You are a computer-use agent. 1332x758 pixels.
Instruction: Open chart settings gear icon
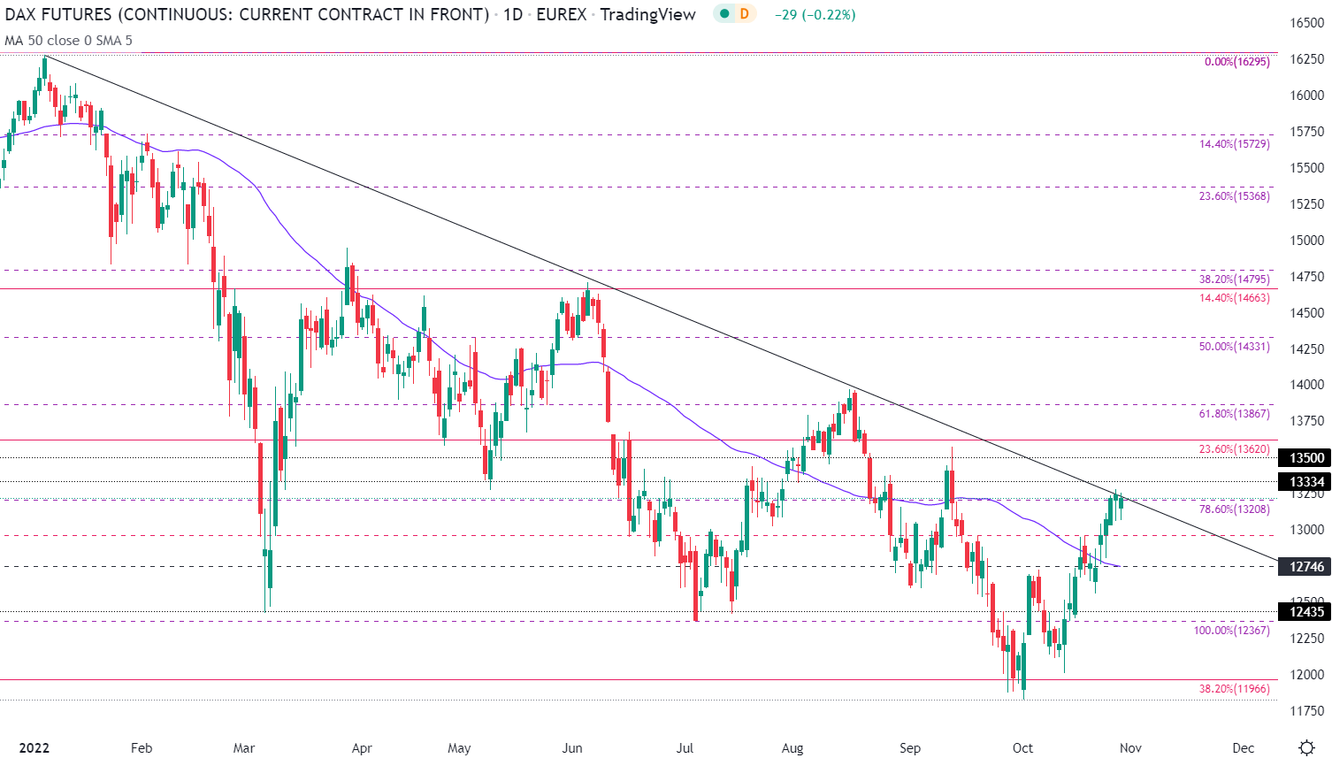[1305, 748]
